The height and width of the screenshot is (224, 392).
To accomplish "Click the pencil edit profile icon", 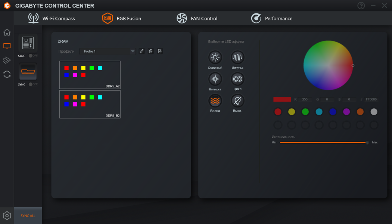I will coord(142,51).
